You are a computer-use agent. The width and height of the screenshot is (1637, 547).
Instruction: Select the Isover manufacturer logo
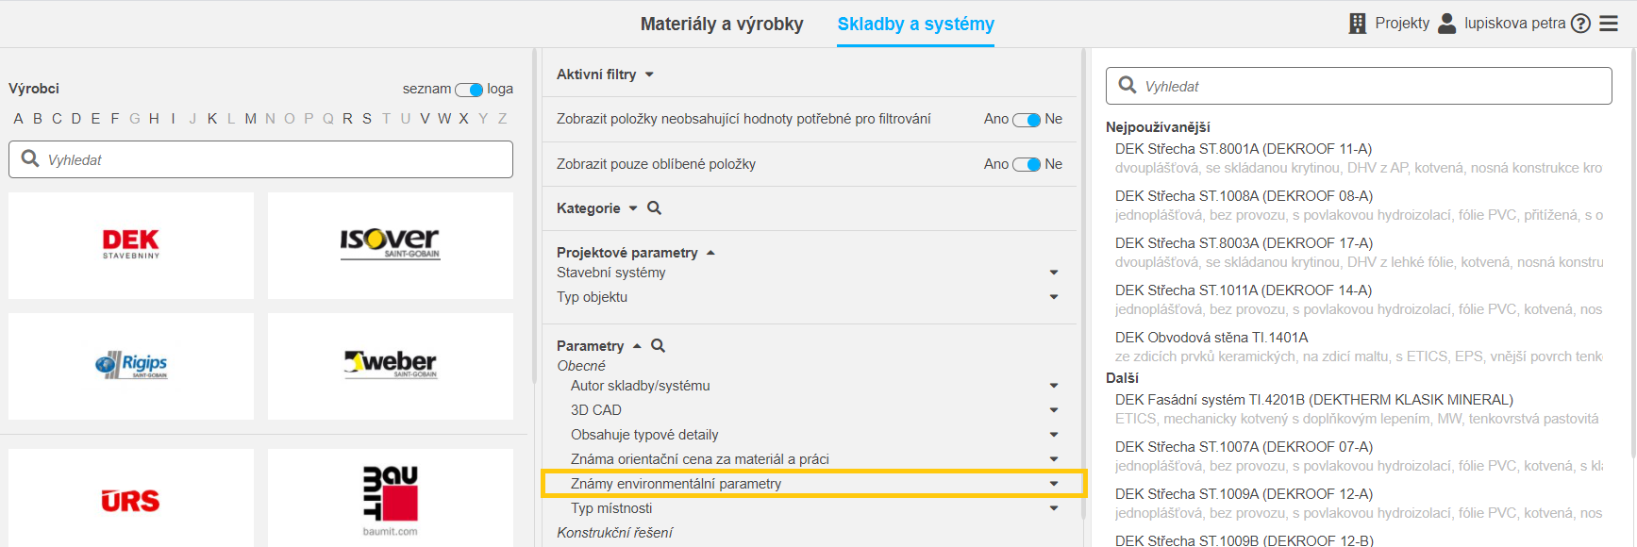coord(391,245)
